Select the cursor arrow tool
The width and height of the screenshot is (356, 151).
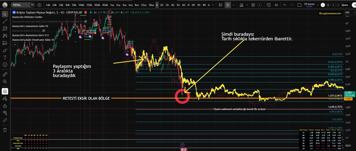[x=5, y=14]
